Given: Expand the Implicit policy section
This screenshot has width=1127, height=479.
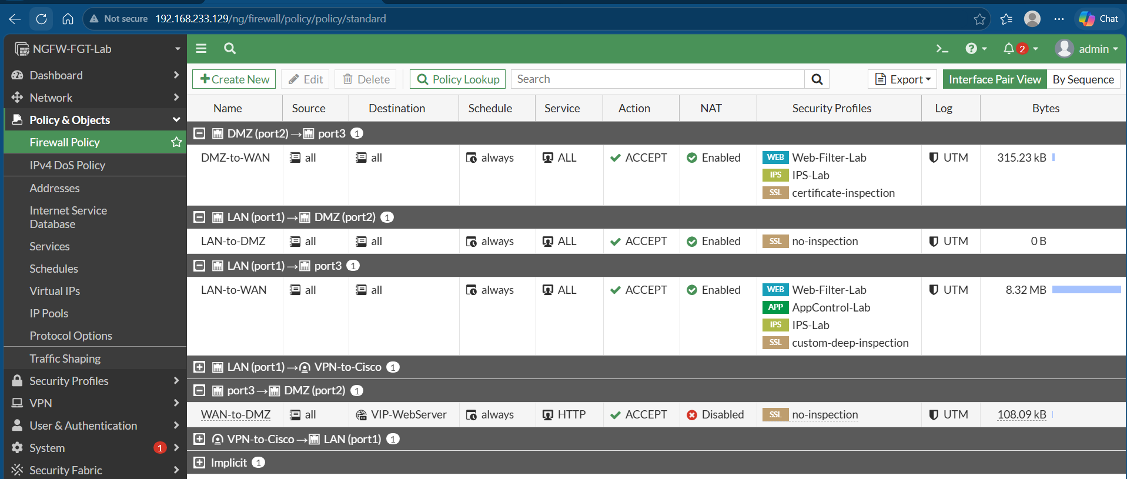Looking at the screenshot, I should 200,463.
